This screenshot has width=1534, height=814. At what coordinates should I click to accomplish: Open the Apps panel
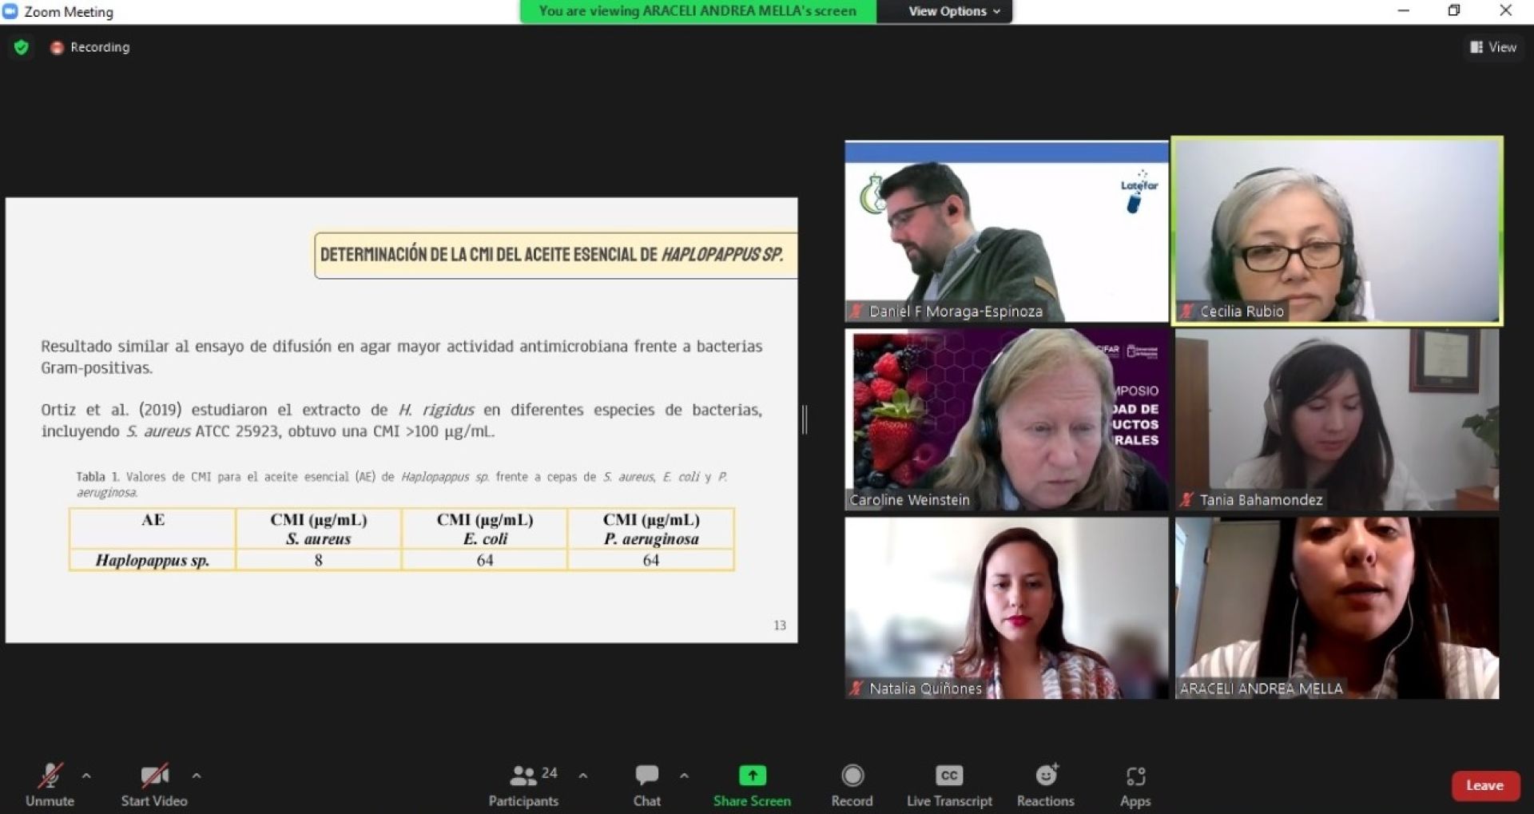point(1135,785)
